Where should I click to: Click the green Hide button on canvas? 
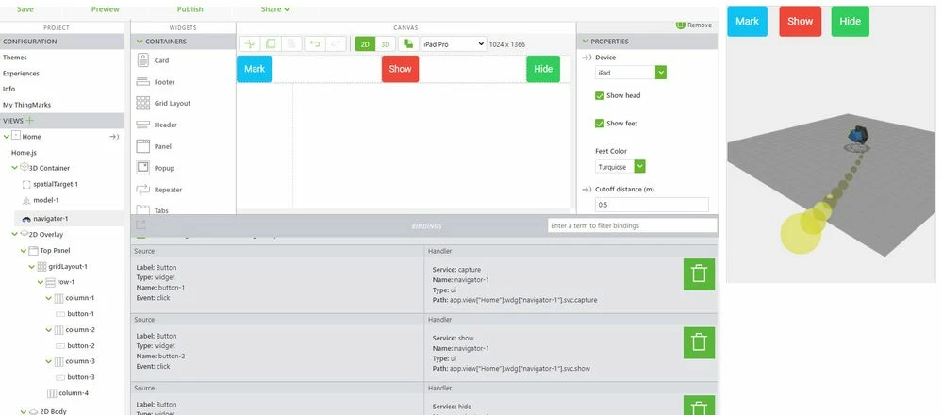click(x=543, y=69)
